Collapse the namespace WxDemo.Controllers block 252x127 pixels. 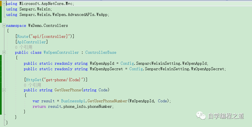coord(4,26)
